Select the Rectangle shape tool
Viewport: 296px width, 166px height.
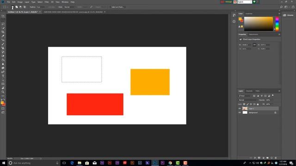[3, 84]
